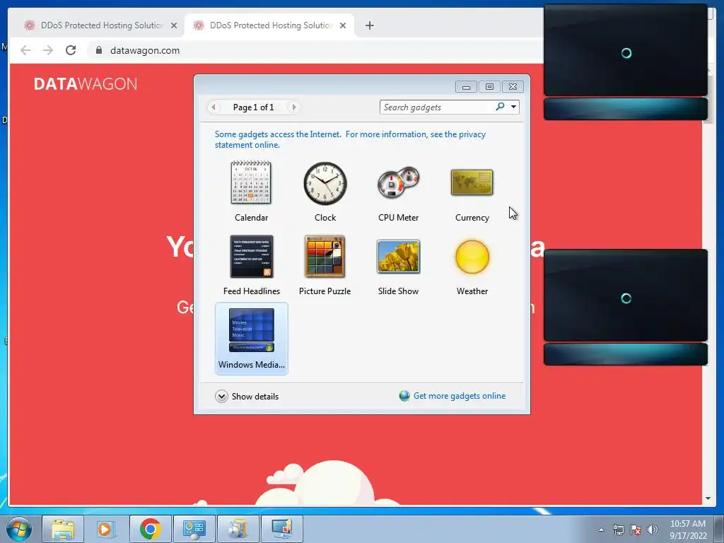The width and height of the screenshot is (724, 543).
Task: Go to next gadget page arrow
Action: pyautogui.click(x=293, y=107)
